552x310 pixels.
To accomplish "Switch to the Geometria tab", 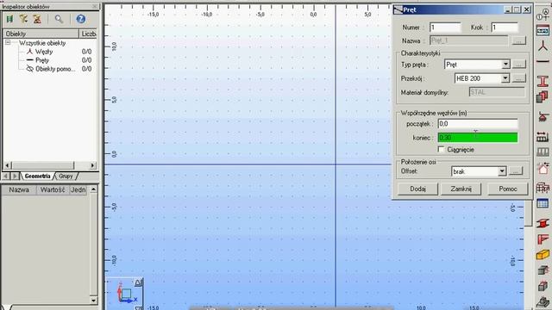I will click(37, 176).
